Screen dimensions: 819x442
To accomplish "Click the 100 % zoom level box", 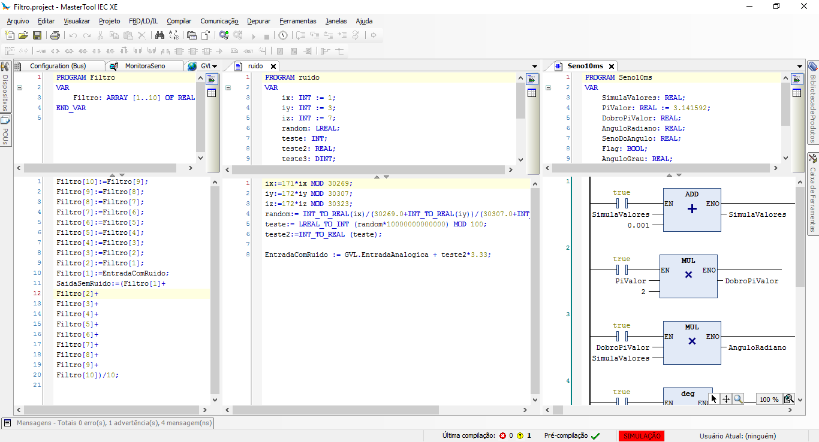I will tap(769, 399).
